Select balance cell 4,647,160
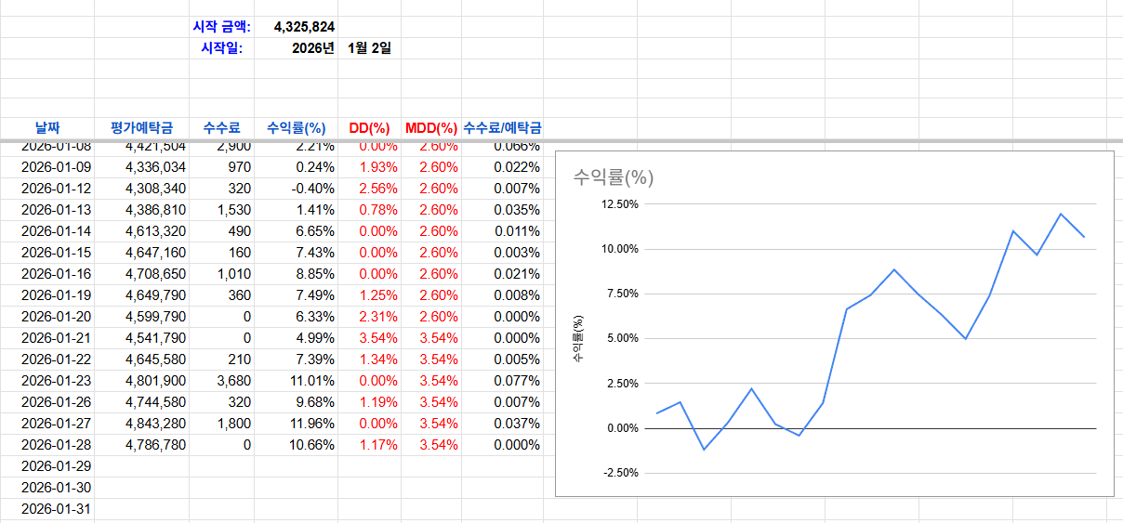 point(141,253)
